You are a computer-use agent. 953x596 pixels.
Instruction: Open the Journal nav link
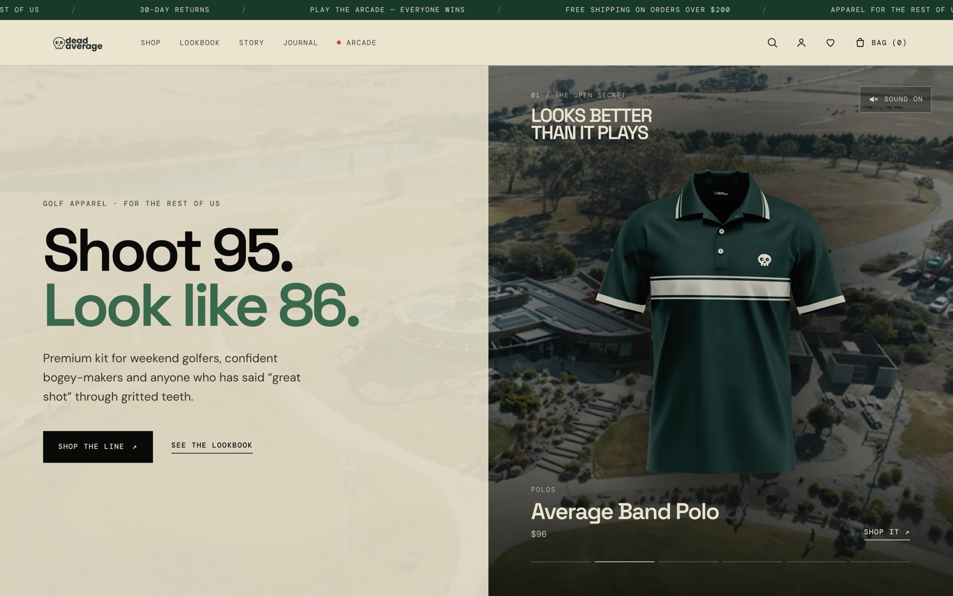[300, 43]
